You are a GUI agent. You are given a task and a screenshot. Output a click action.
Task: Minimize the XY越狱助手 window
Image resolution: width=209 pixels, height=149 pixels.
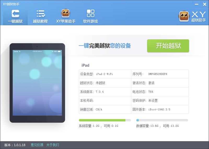tap(196, 4)
